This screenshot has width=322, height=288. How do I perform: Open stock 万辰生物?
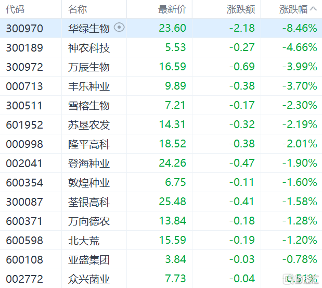tap(89, 67)
